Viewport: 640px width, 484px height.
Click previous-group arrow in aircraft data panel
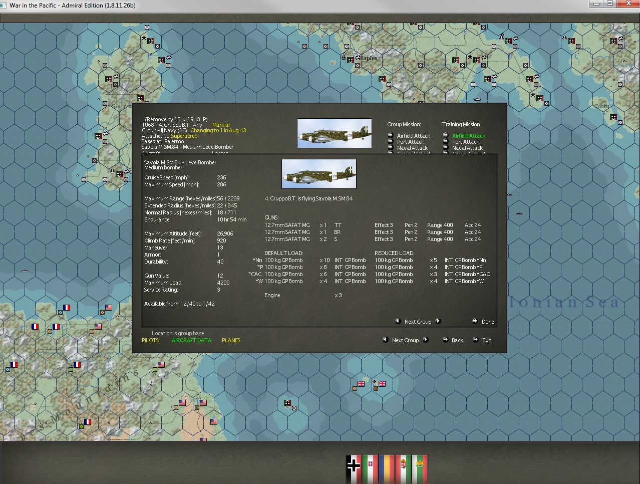tap(398, 321)
